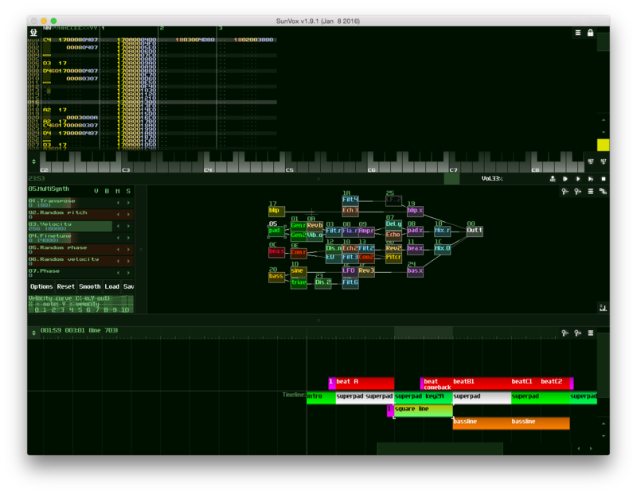637x494 pixels.
Task: Select the Rev.b module
Action: 315,226
